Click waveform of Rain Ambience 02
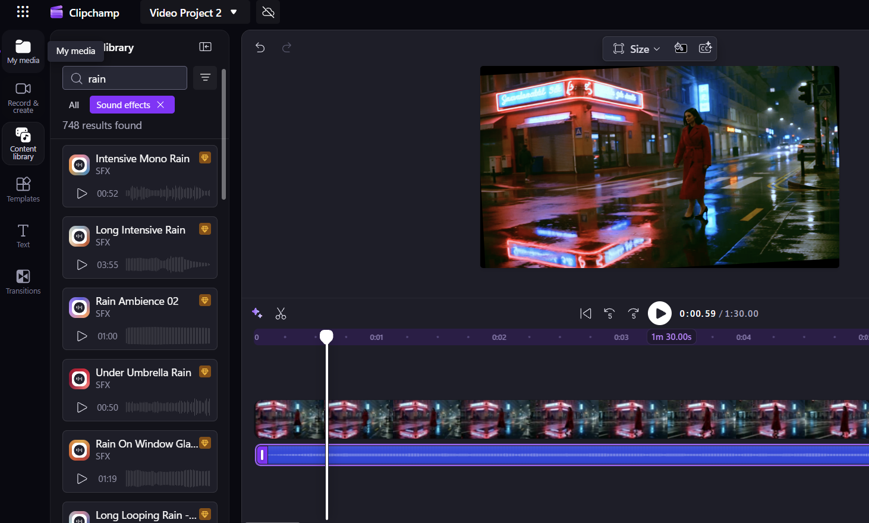 [168, 336]
